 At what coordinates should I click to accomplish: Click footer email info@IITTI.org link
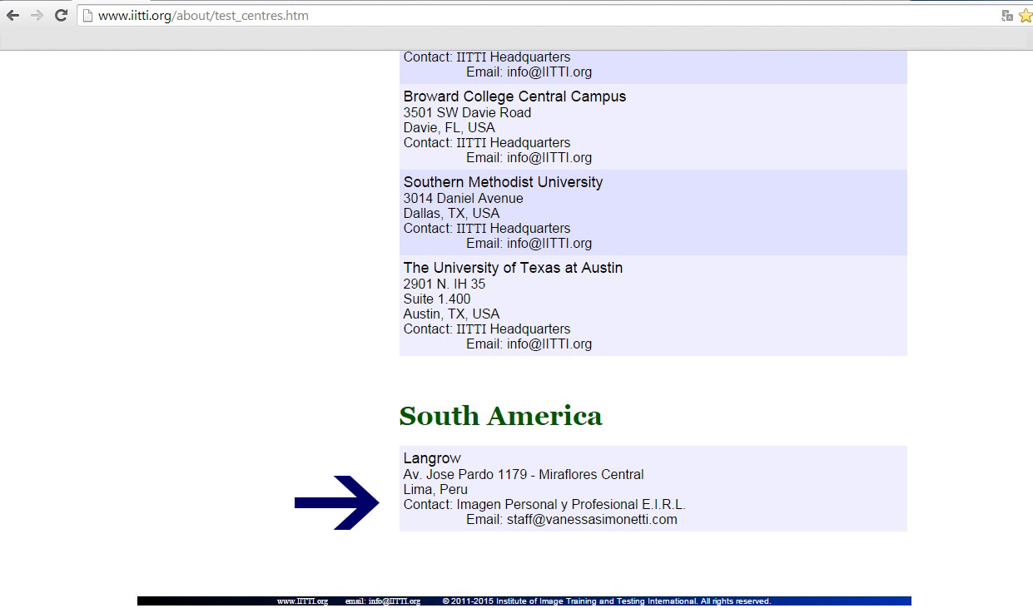pyautogui.click(x=395, y=601)
